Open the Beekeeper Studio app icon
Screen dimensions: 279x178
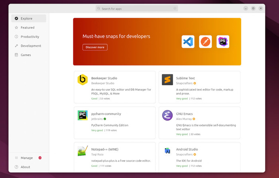coord(83,80)
